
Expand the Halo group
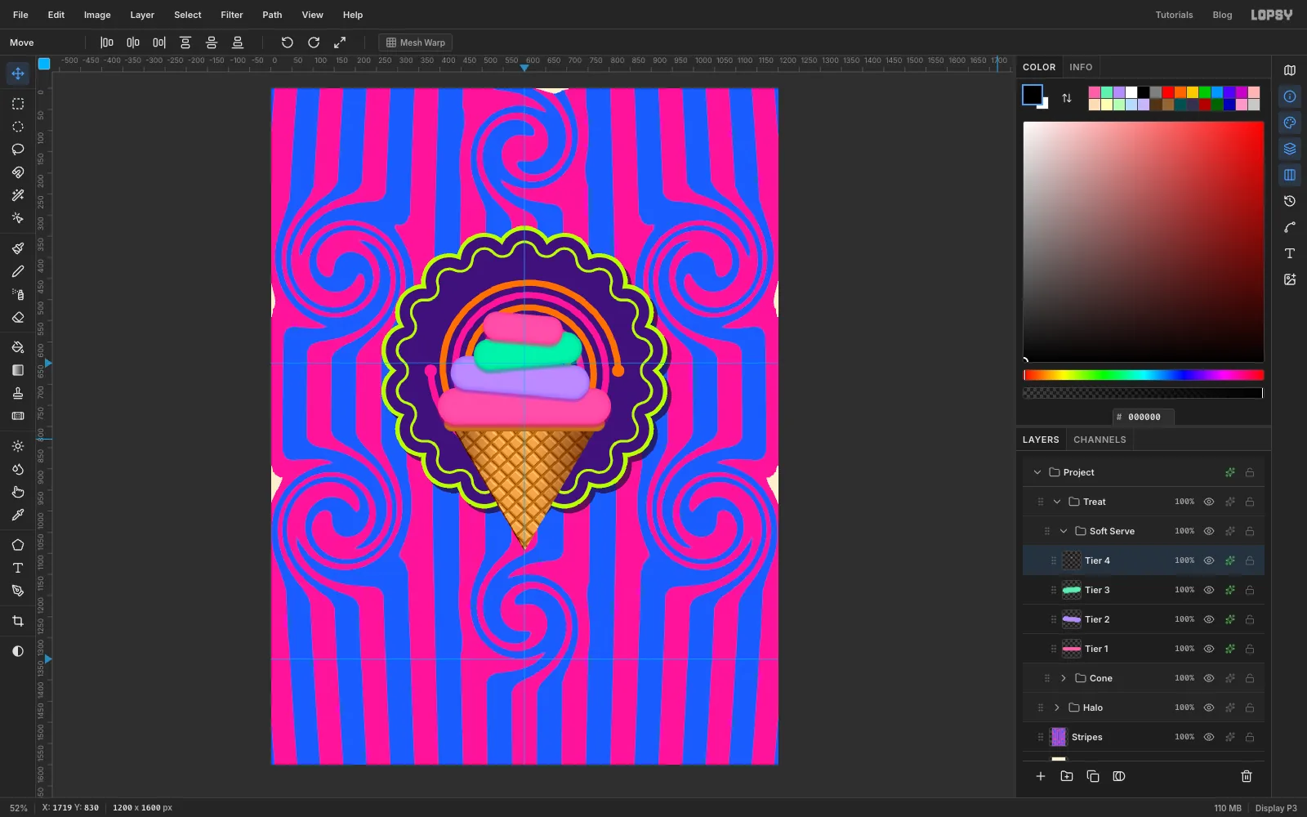click(x=1057, y=708)
